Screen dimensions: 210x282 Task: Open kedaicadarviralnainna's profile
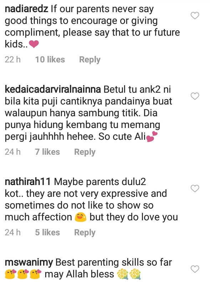coord(53,89)
